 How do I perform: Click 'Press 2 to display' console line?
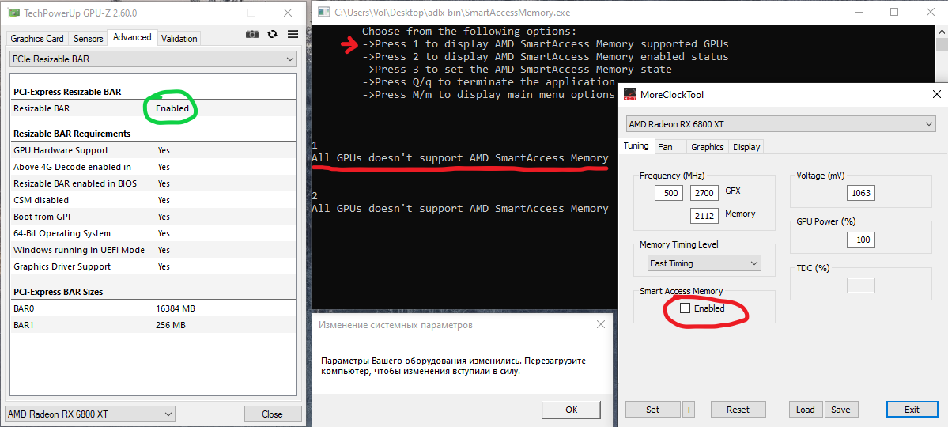(x=546, y=56)
